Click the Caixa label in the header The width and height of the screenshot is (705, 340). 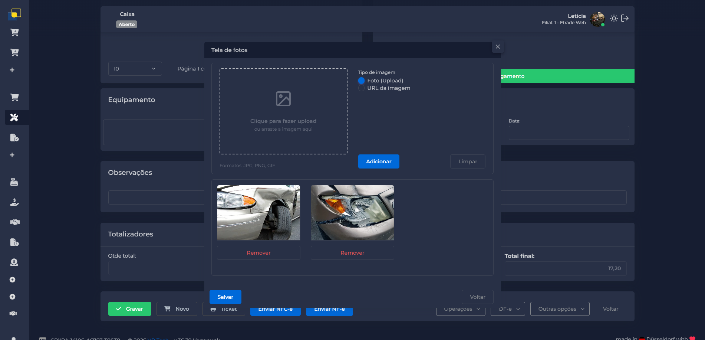coord(127,14)
